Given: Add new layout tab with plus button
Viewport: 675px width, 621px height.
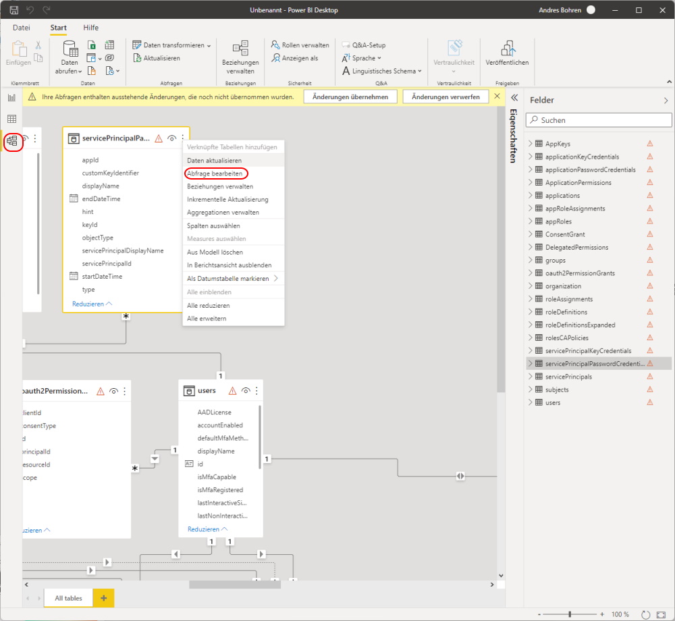Looking at the screenshot, I should tap(103, 598).
